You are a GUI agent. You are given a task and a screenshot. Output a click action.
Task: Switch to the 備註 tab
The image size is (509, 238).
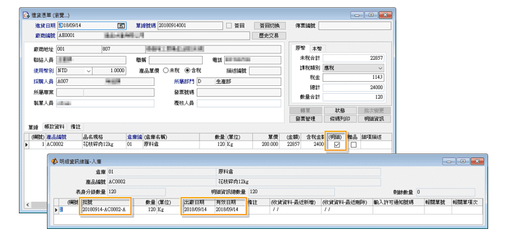click(76, 127)
